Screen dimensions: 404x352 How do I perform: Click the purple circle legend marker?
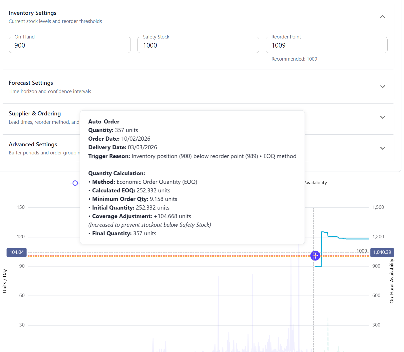coord(75,183)
